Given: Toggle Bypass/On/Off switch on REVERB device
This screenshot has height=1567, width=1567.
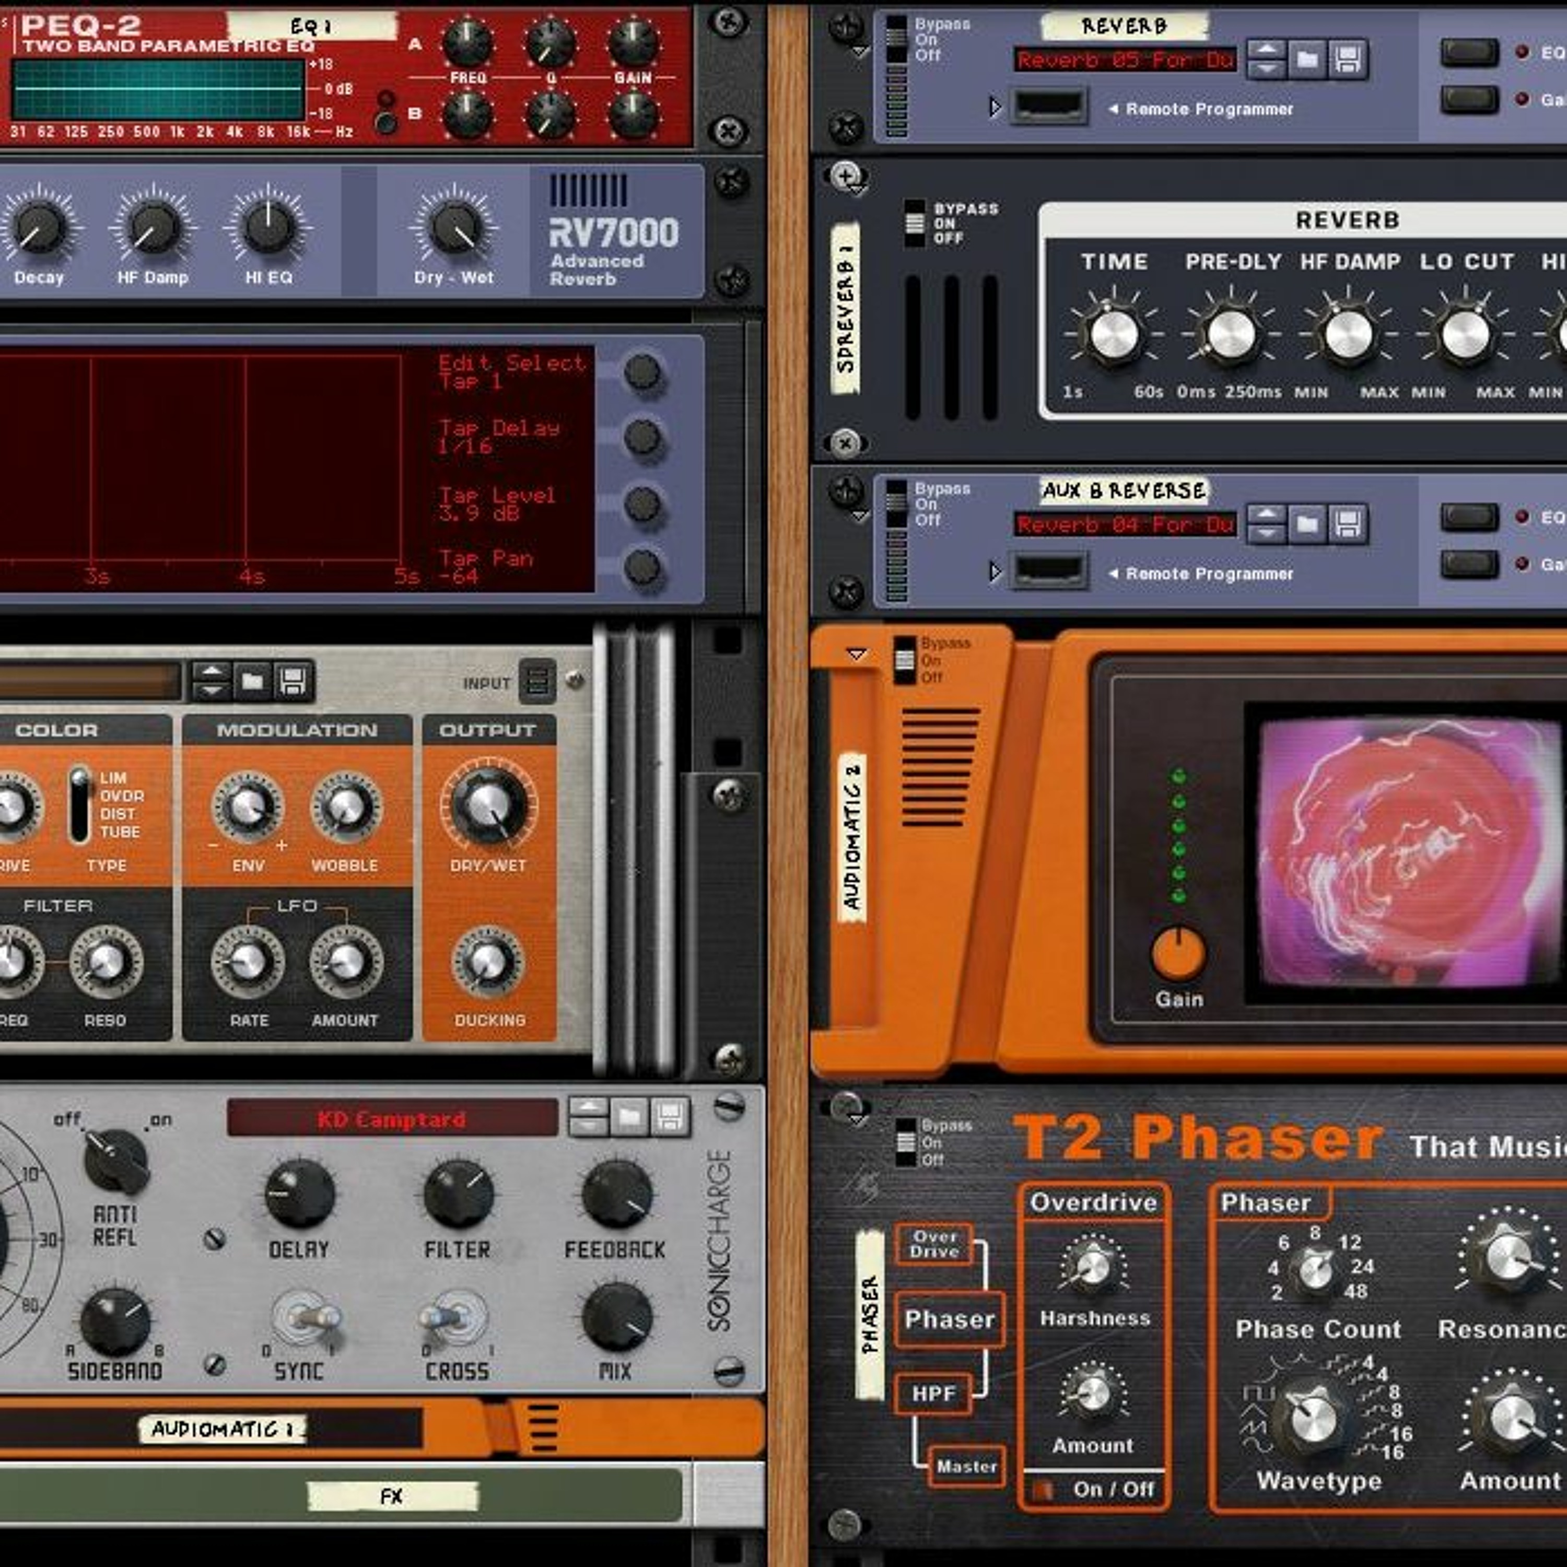Looking at the screenshot, I should coord(896,39).
